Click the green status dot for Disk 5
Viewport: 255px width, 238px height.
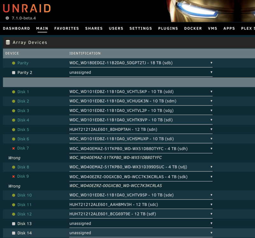coord(14,130)
